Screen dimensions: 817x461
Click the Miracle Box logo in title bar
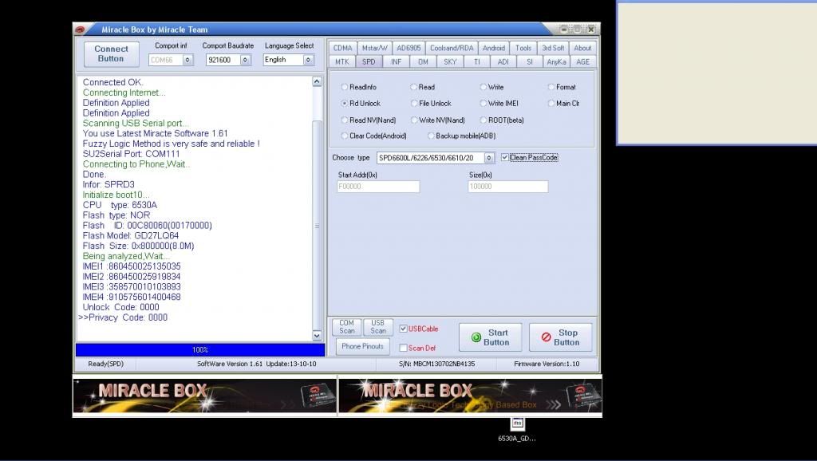tap(81, 30)
